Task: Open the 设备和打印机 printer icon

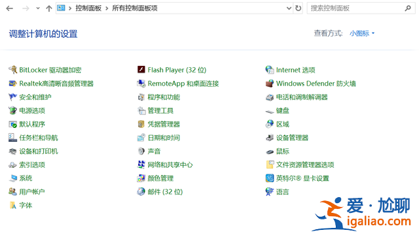Action: (x=12, y=151)
